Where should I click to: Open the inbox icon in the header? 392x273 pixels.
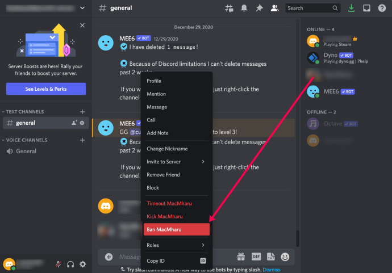pyautogui.click(x=366, y=9)
